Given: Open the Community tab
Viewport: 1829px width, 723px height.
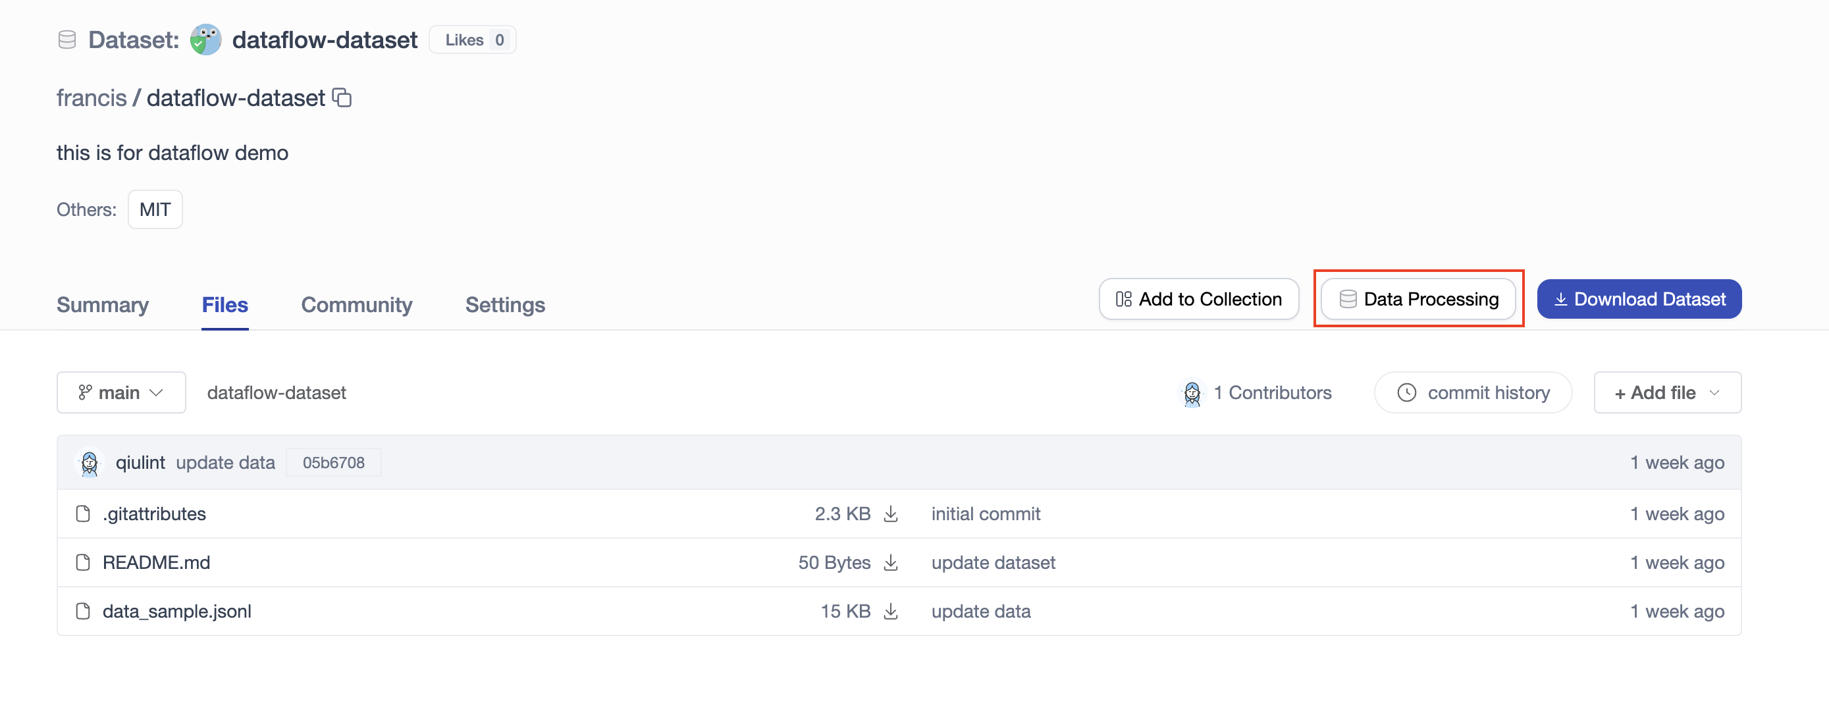Looking at the screenshot, I should coord(356,305).
